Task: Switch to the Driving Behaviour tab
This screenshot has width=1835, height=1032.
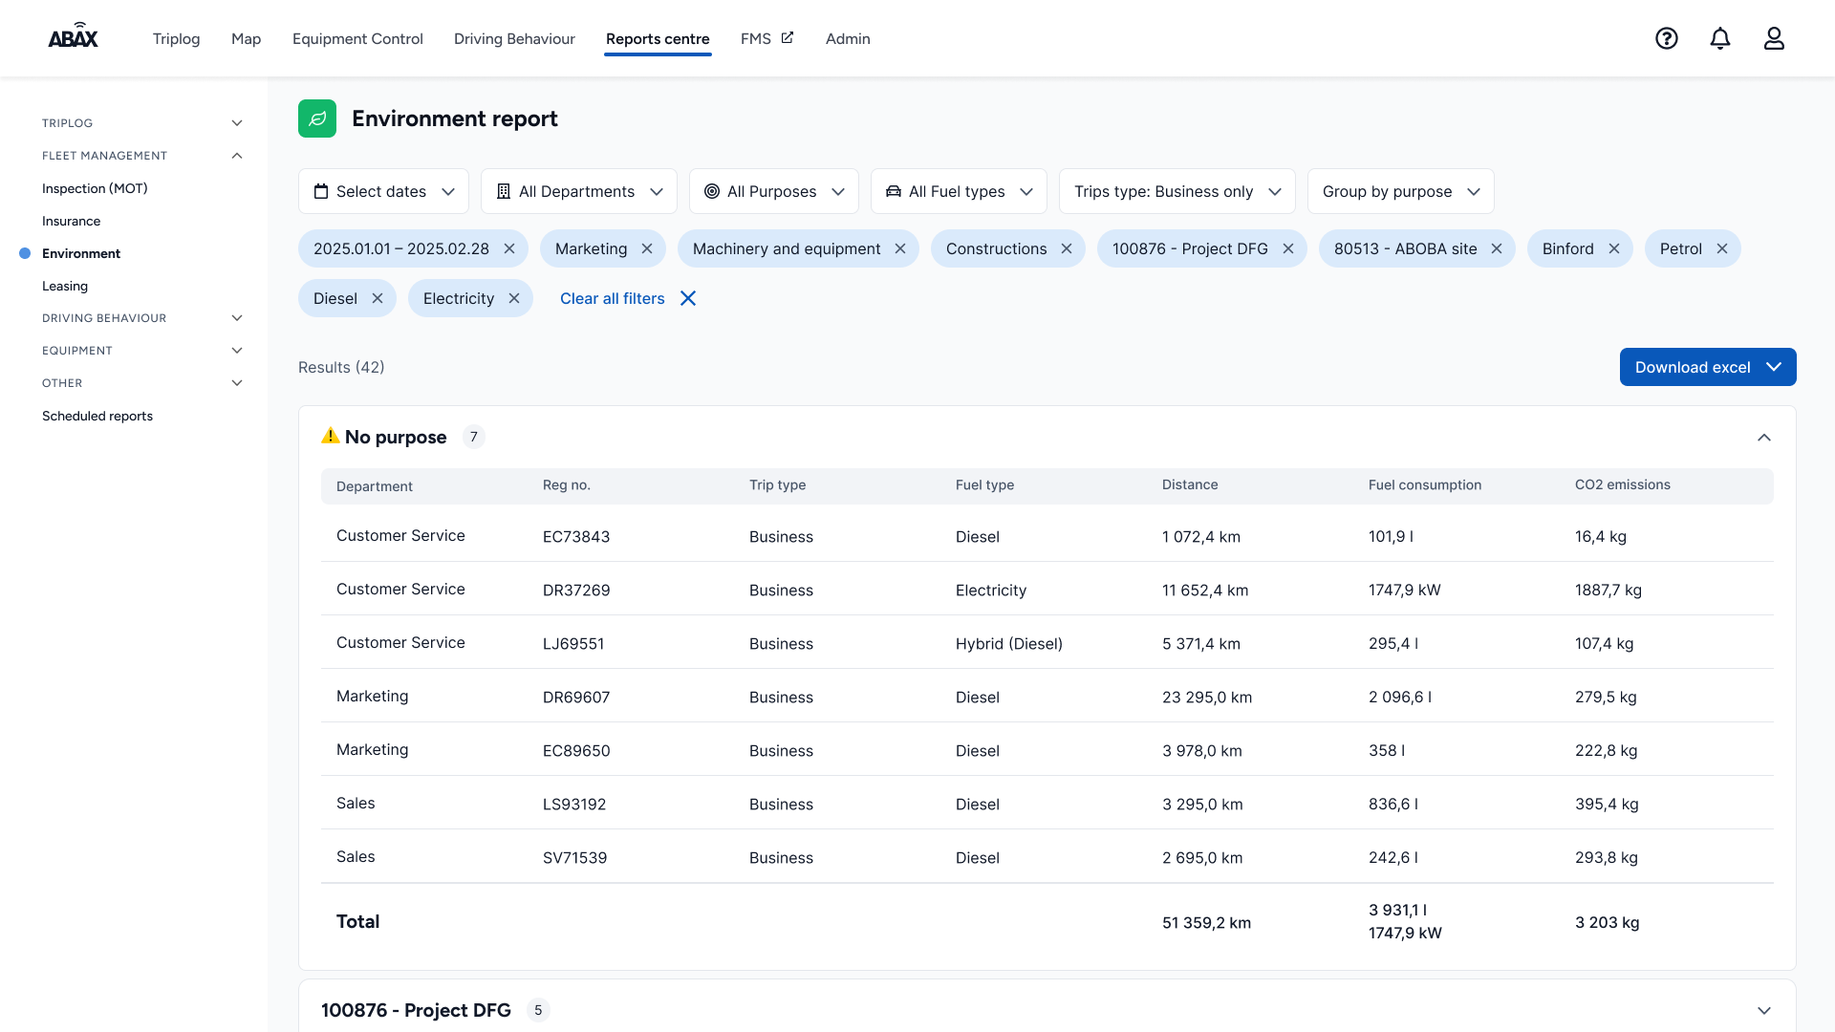Action: coord(514,39)
